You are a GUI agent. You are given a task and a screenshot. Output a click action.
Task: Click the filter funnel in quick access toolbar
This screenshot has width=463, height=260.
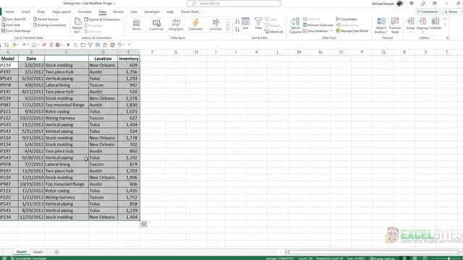[x=90, y=45]
